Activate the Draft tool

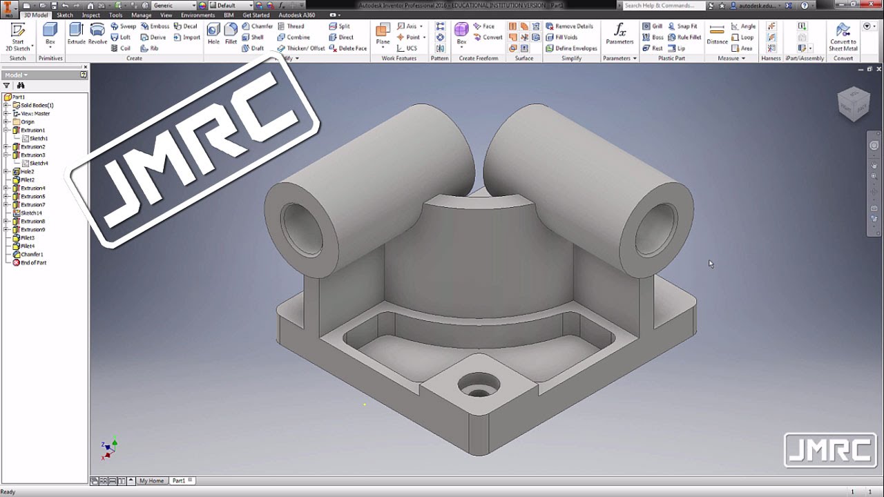253,48
